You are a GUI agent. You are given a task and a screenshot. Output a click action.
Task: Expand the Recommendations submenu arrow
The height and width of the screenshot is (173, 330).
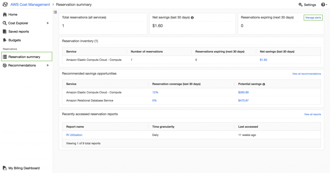48,65
